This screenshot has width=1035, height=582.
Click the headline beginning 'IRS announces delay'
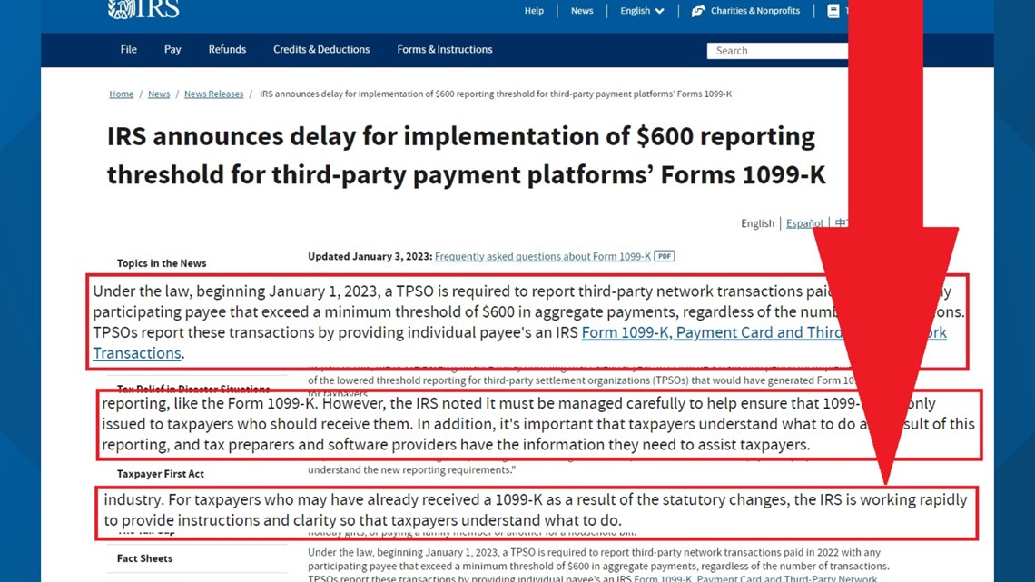click(466, 155)
